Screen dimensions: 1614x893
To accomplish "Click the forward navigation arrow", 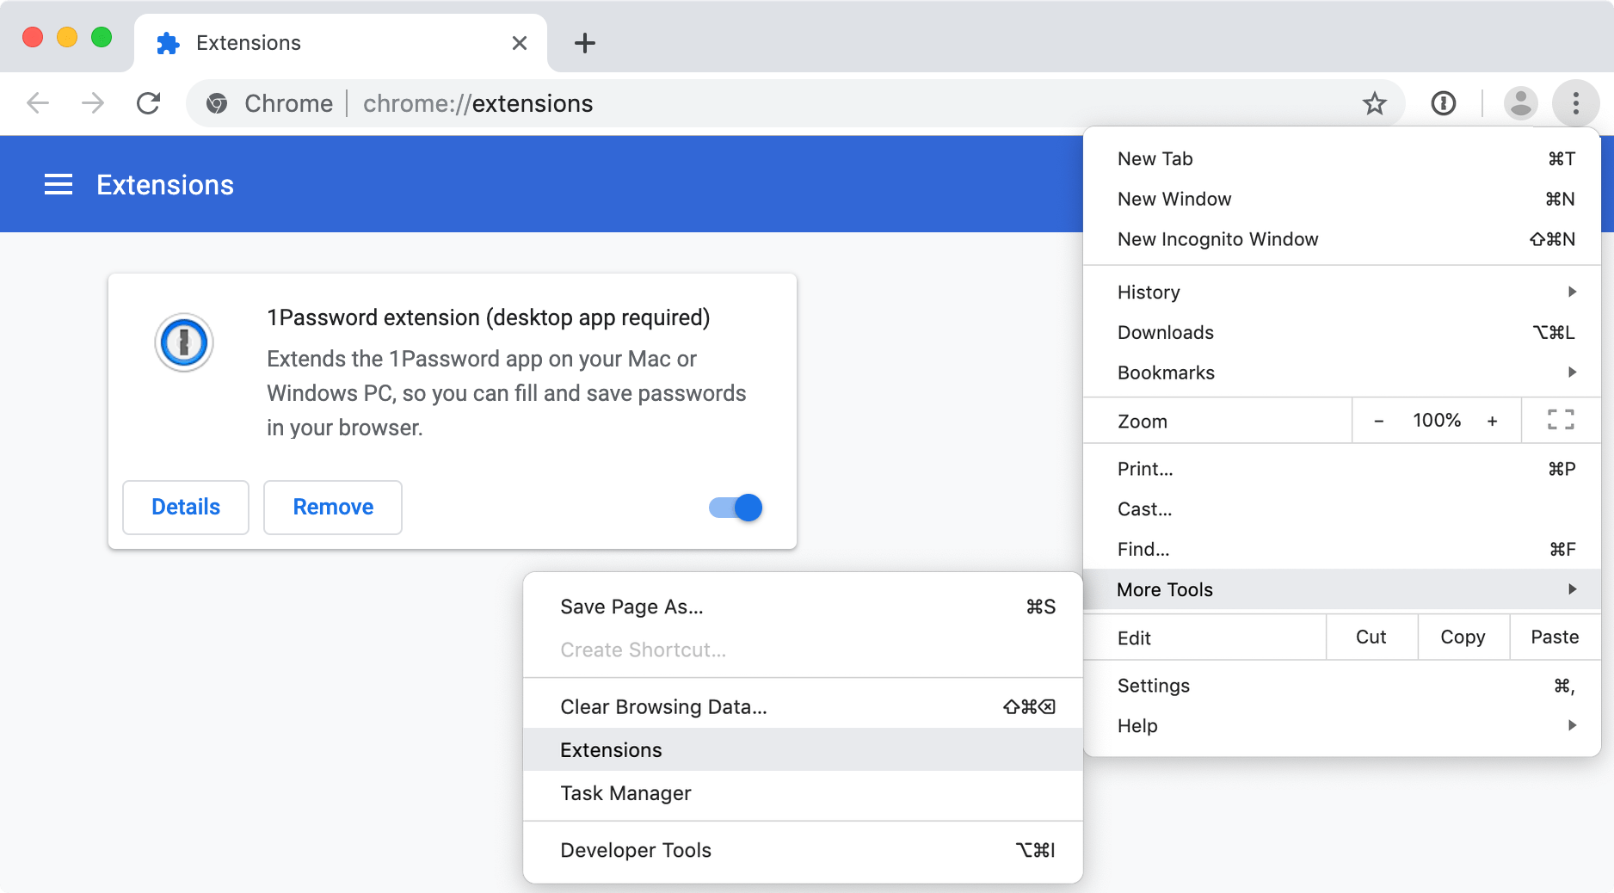I will point(92,103).
